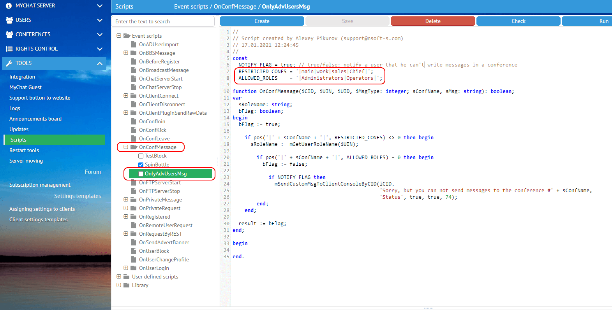Click the Rights Control list icon
The image size is (612, 310).
(9, 49)
